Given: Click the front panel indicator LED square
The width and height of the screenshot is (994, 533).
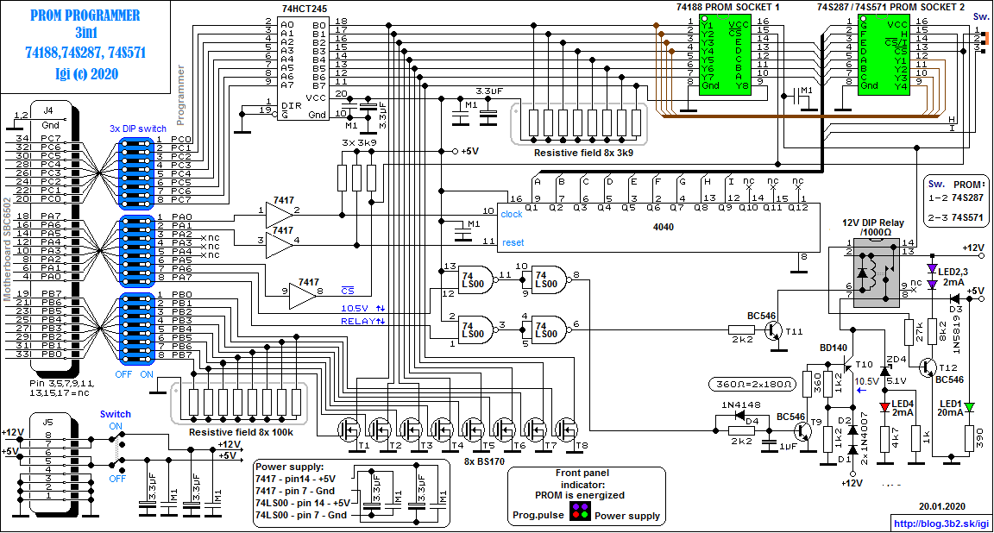Looking at the screenshot, I should (x=580, y=511).
